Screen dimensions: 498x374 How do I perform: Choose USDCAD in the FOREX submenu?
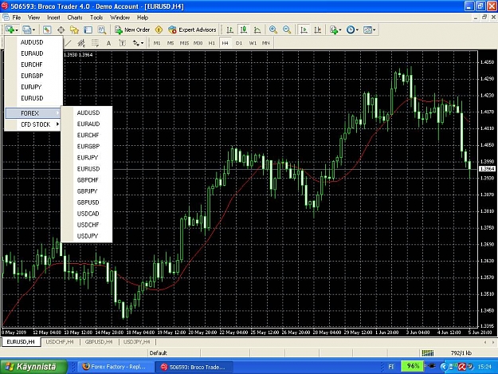pos(87,214)
